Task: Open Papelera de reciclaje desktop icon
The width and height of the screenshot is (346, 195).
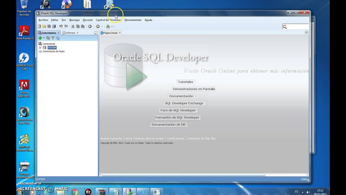Action: [24, 8]
